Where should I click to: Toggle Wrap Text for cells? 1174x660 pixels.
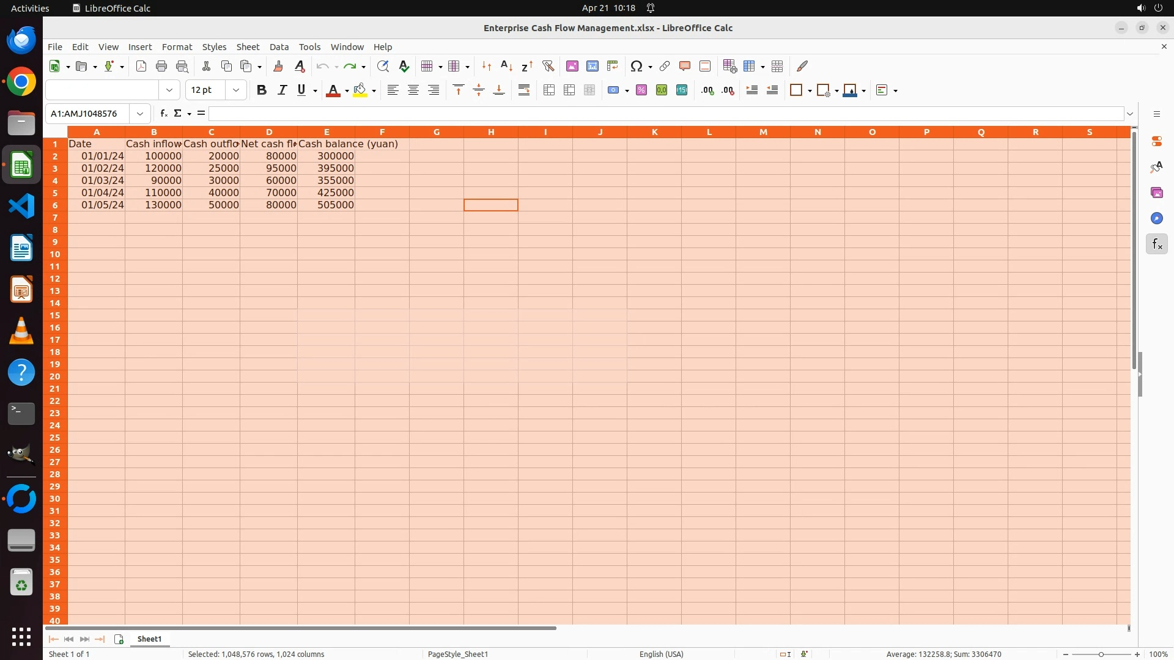[x=524, y=90]
